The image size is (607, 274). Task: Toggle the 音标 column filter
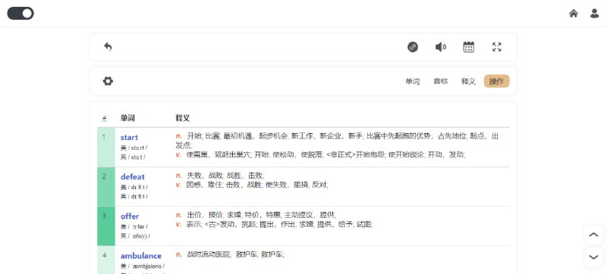tap(441, 82)
